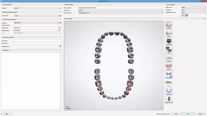Choose the Abutment icon
207x116 pixels.
pos(169,42)
